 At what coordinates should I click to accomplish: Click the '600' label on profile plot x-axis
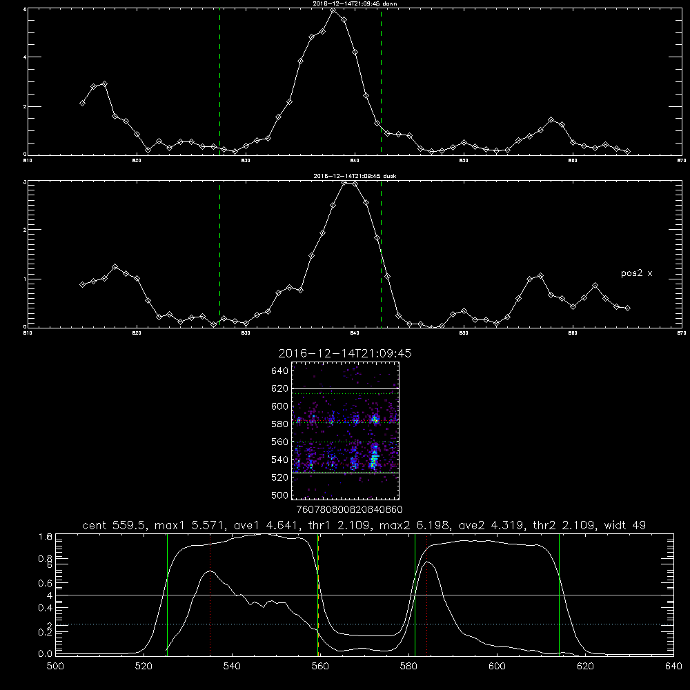click(497, 667)
